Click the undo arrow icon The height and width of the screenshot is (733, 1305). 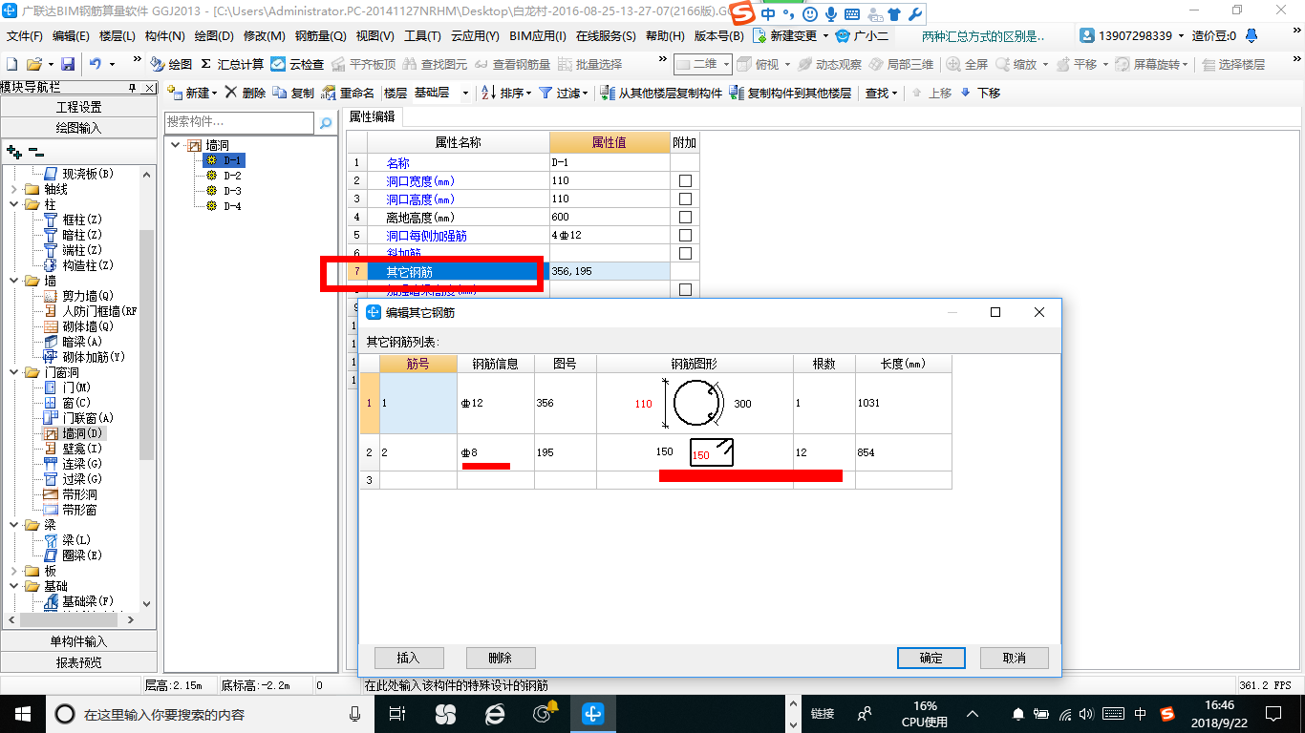click(96, 64)
